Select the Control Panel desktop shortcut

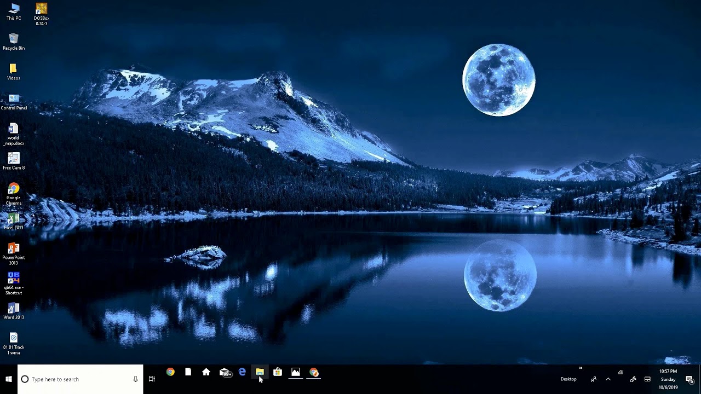[14, 102]
